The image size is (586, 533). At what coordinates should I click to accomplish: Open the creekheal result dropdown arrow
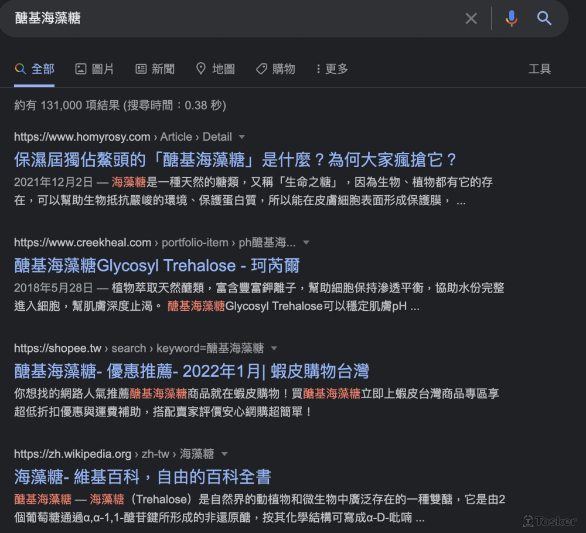click(x=306, y=243)
